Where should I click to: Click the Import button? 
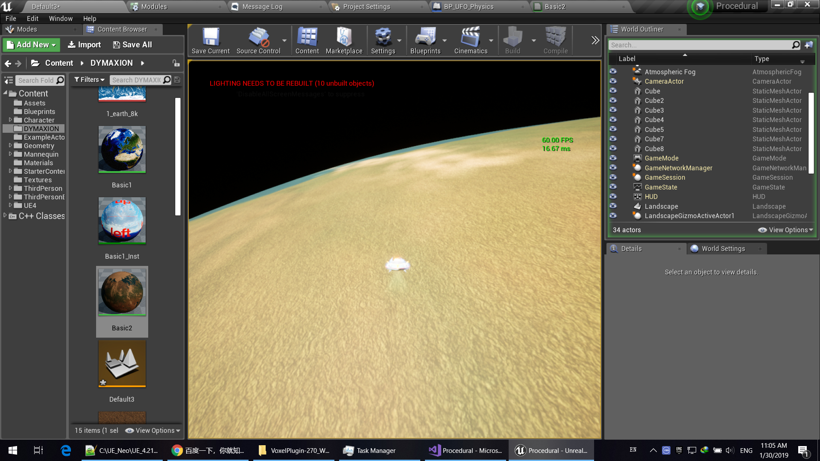(x=85, y=45)
